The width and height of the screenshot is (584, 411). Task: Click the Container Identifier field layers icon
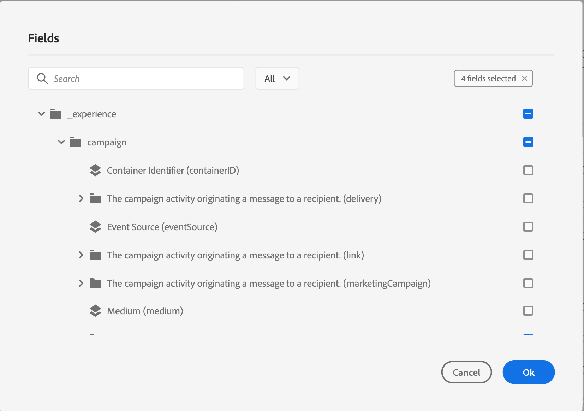click(95, 171)
